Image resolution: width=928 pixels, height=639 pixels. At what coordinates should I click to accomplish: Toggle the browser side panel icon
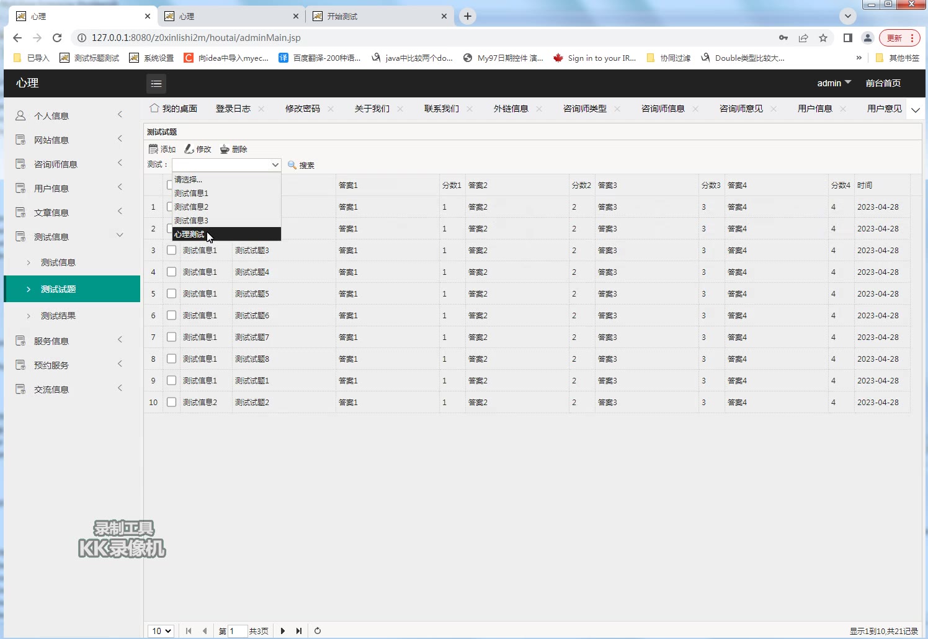tap(848, 38)
